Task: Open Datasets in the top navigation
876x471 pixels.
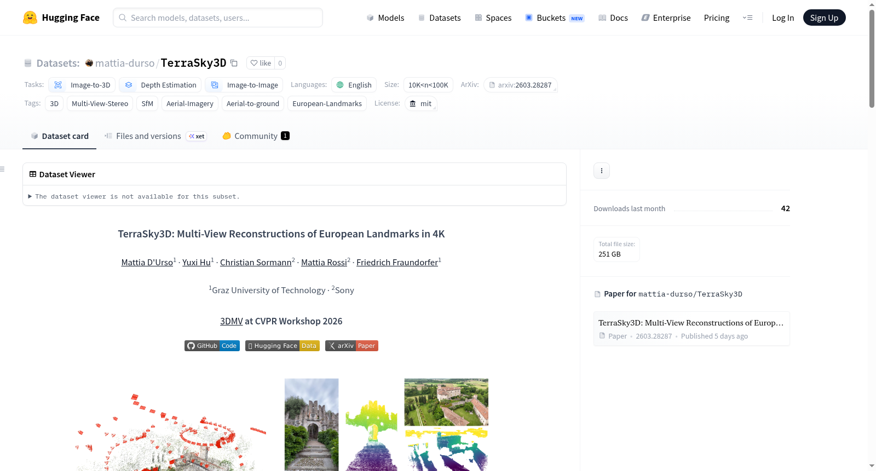Action: 439,18
